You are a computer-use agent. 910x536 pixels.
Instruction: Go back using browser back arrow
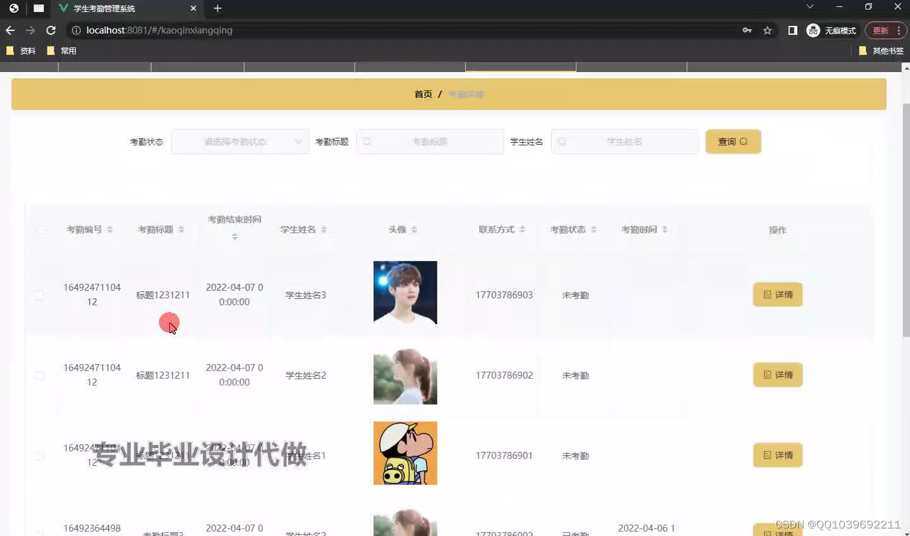click(10, 30)
